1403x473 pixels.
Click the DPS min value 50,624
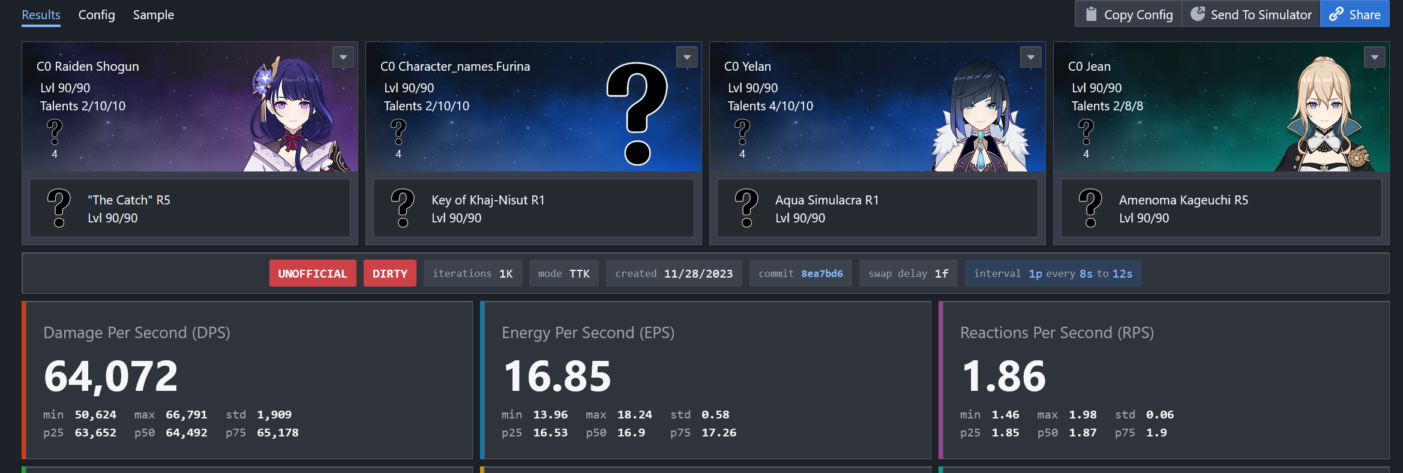tap(95, 415)
